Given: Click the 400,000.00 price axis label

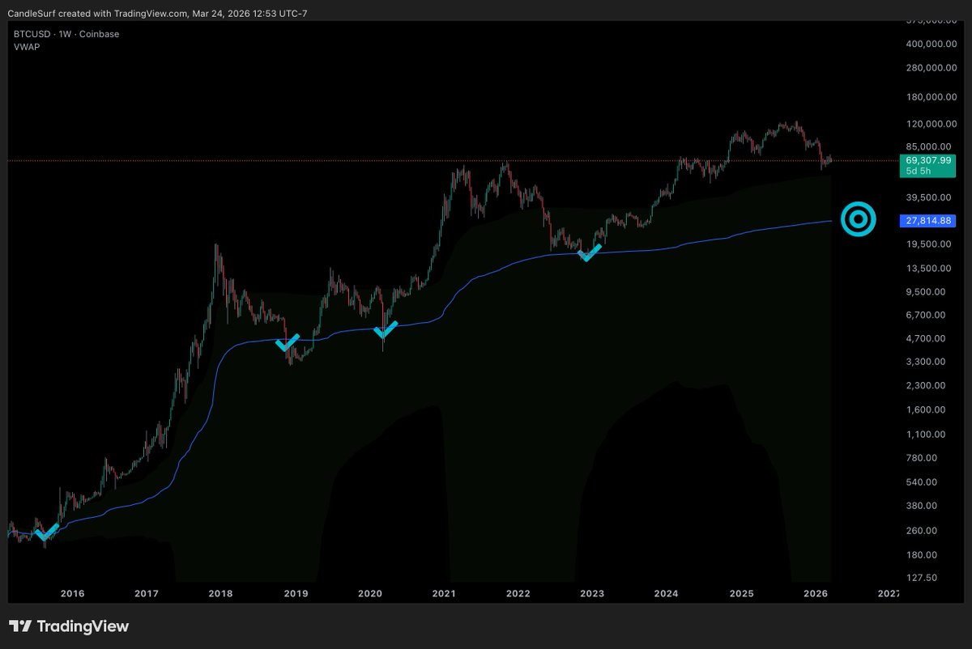Looking at the screenshot, I should [930, 44].
